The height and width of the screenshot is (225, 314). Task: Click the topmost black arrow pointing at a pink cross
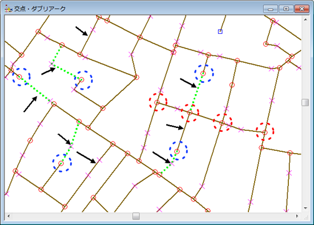click(82, 31)
